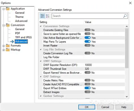The image size is (134, 111).
Task: Close the Options dialog
Action: point(130,3)
